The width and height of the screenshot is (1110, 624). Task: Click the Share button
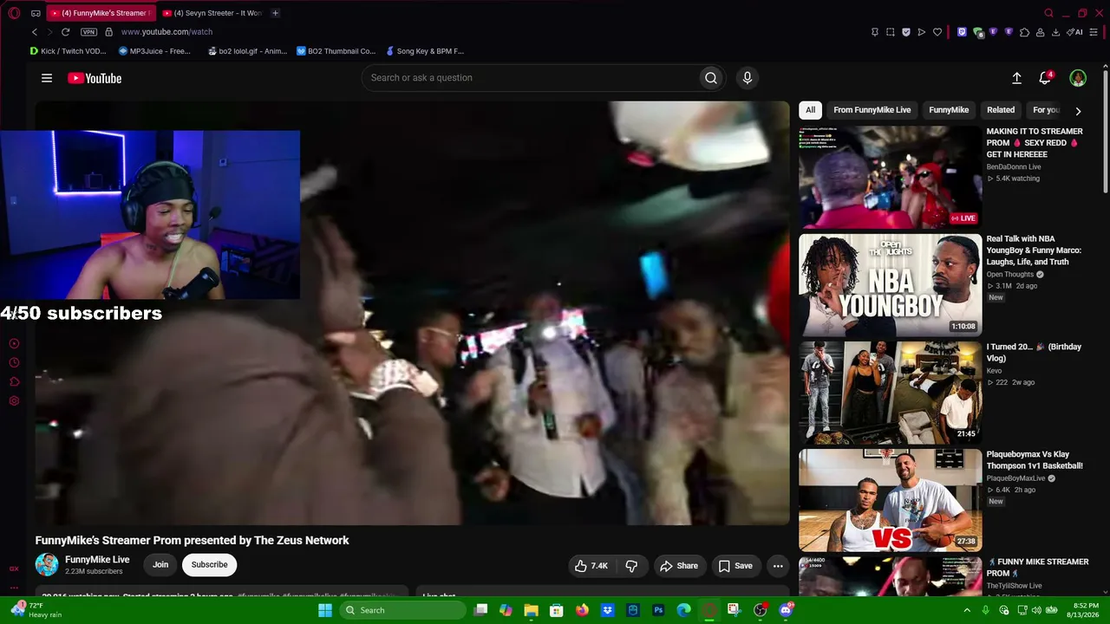click(678, 566)
